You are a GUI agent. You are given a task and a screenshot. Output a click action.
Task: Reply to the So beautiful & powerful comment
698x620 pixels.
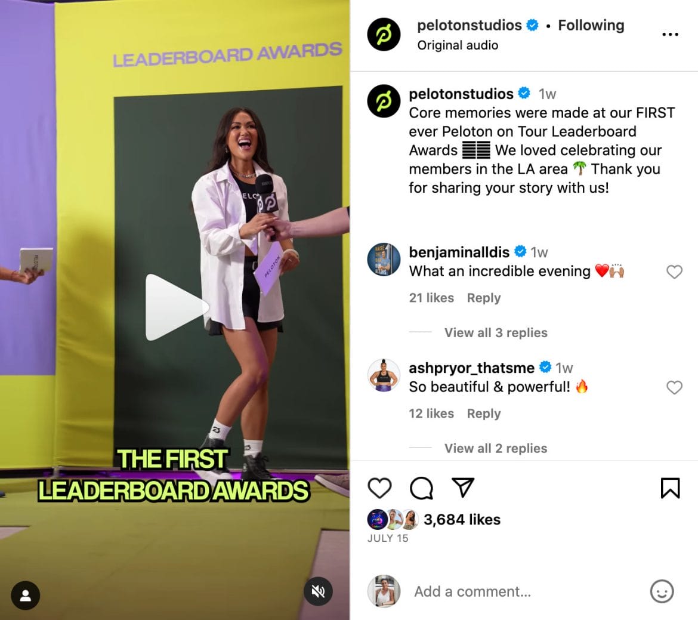[x=483, y=414]
